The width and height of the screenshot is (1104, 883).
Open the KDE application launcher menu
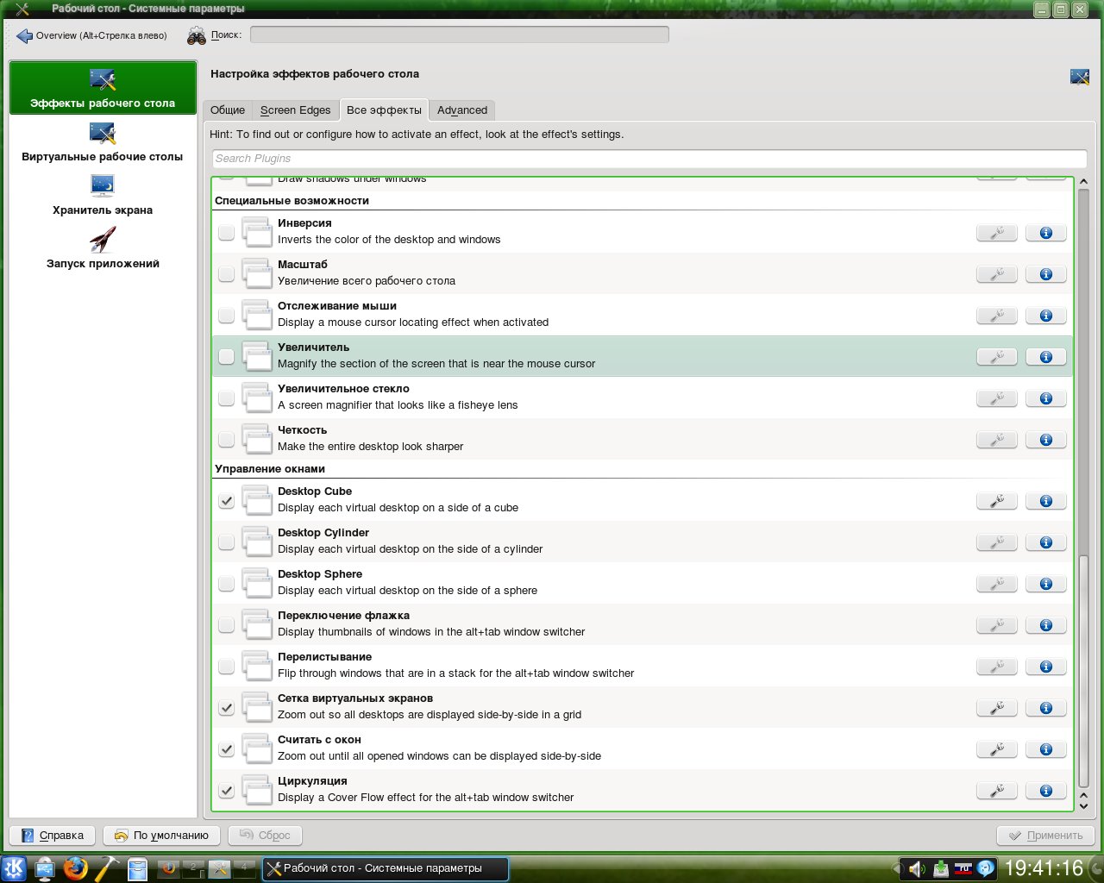(14, 868)
